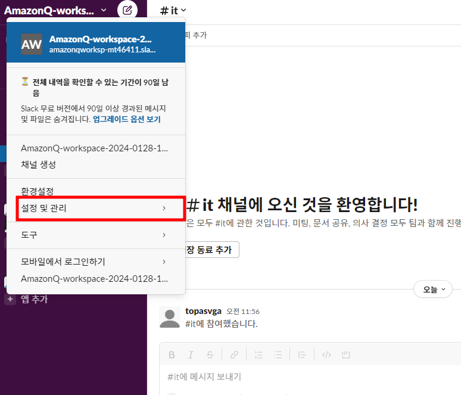Open the 오늘 date dropdown
461x395 pixels.
coord(433,290)
